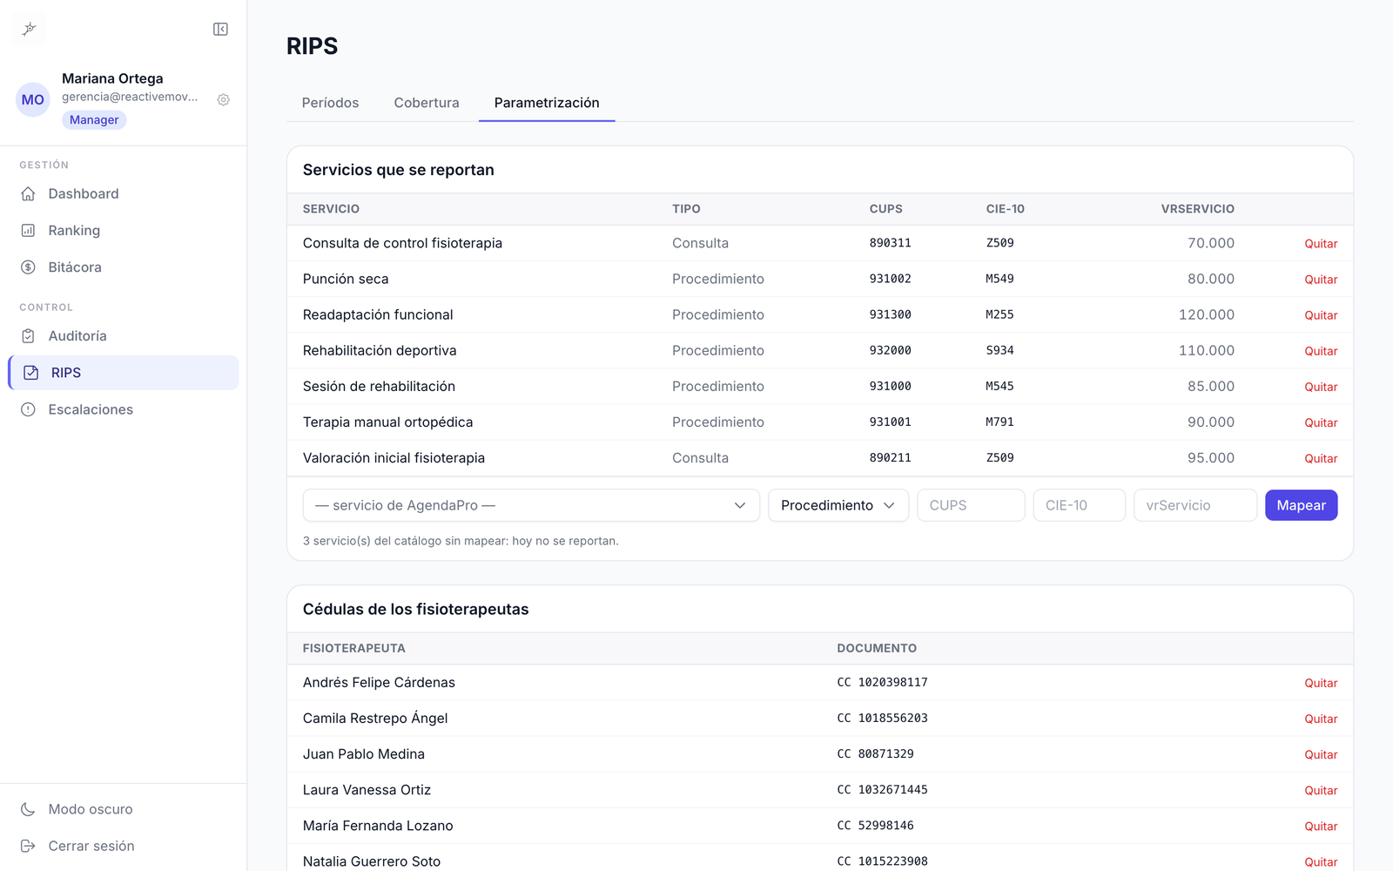The image size is (1393, 871).
Task: Go to Ranking in the sidebar
Action: [x=124, y=231]
